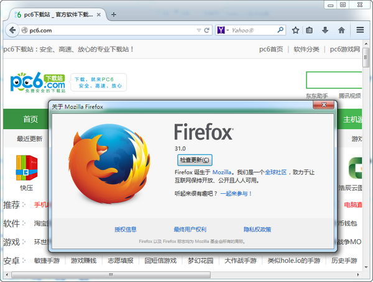This screenshot has height=282, width=373.
Task: Open the 东东助手 hot search link
Action: pyautogui.click(x=316, y=96)
